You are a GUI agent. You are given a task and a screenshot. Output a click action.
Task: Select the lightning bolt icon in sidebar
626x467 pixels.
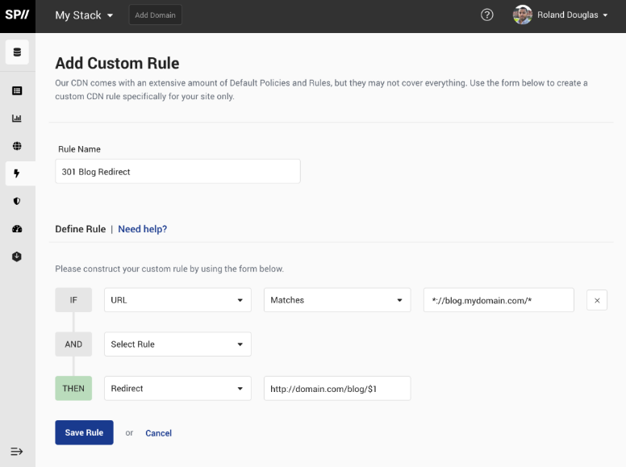(17, 173)
